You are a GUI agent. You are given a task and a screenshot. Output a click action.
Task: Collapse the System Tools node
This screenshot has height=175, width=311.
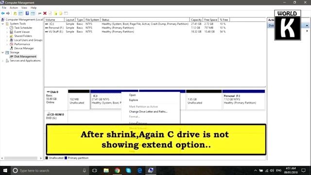[3, 24]
